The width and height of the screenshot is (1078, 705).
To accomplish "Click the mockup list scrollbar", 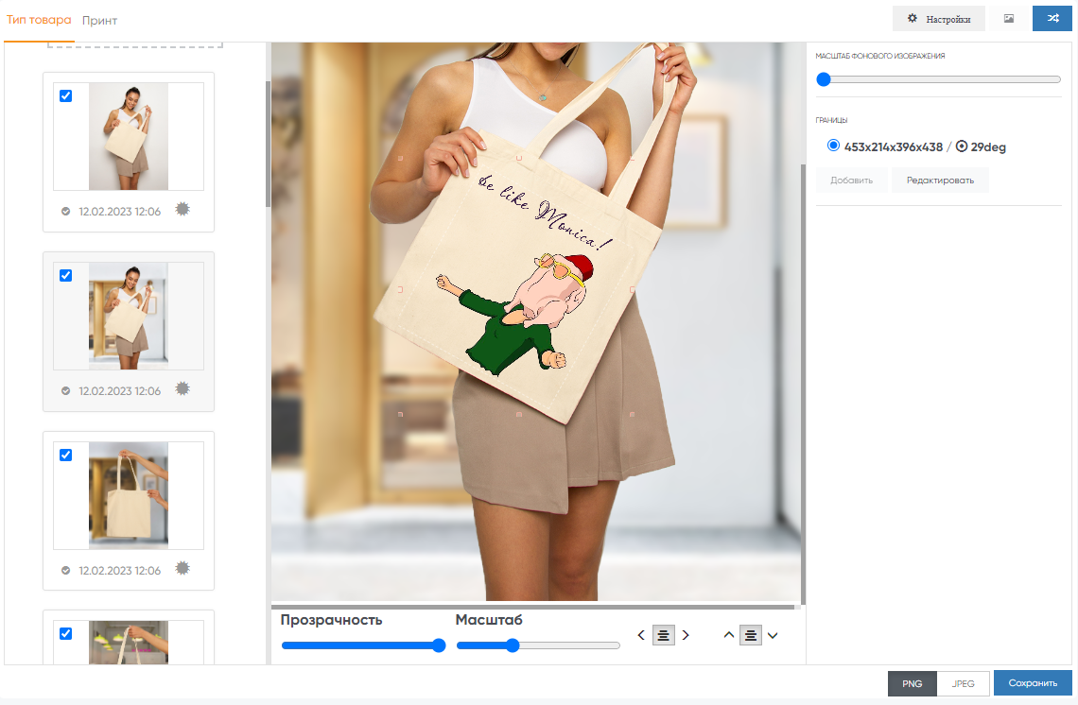I will (x=269, y=145).
